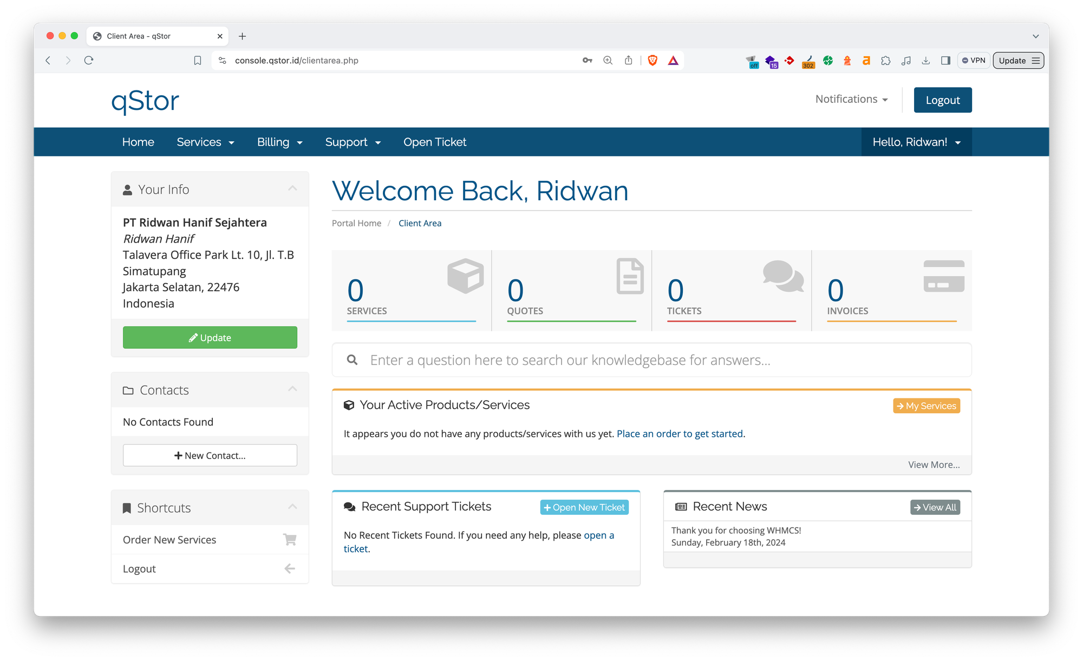The image size is (1083, 661).
Task: Click the music note media control icon
Action: pyautogui.click(x=906, y=61)
